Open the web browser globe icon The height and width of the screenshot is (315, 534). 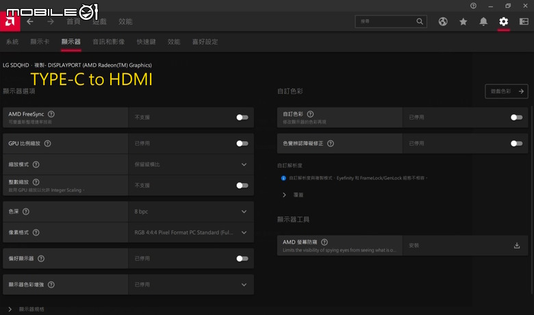pos(443,21)
